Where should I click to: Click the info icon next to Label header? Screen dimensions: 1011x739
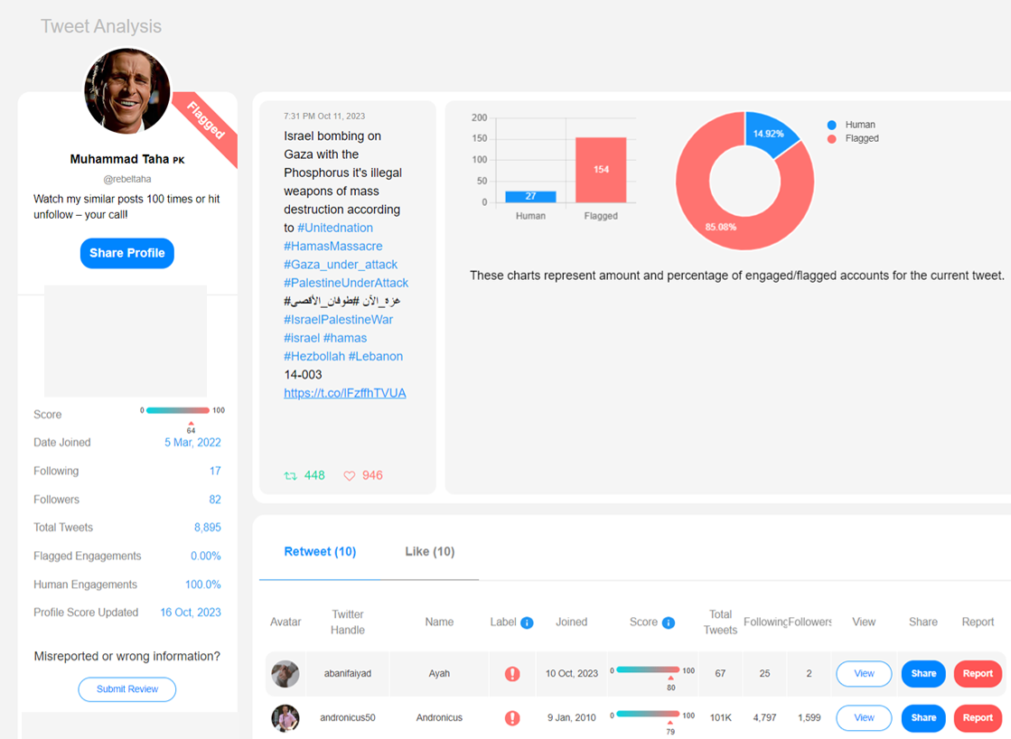point(527,622)
